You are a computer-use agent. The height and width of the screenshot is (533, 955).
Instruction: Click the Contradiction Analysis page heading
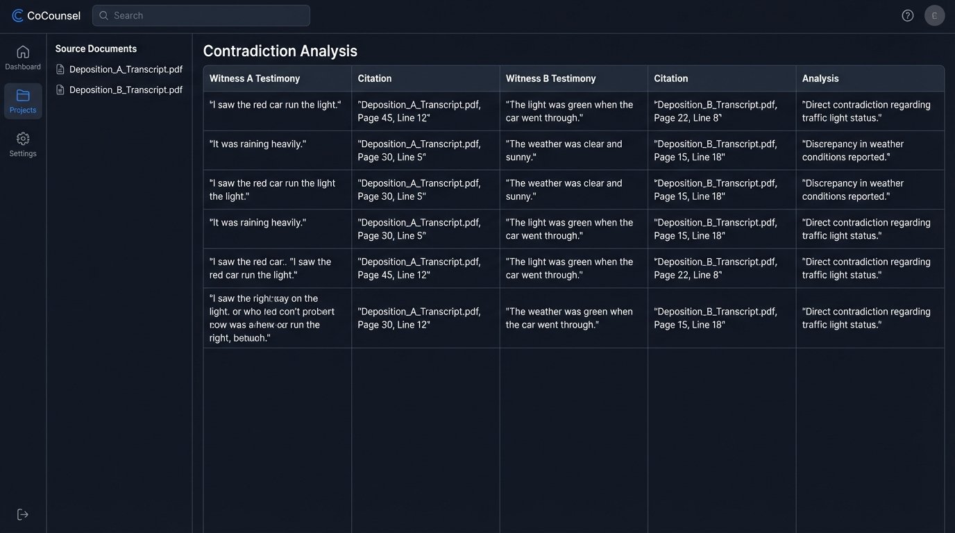(280, 51)
